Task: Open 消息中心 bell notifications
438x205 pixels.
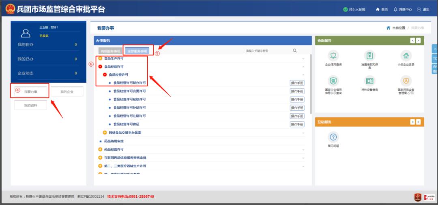Action: tap(395, 9)
